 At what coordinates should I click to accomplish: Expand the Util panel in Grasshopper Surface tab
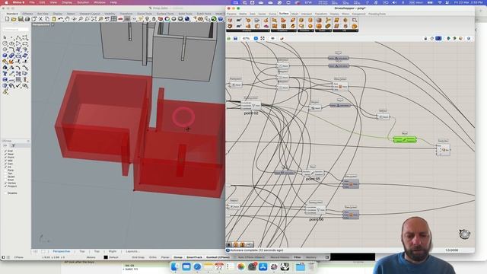click(345, 30)
